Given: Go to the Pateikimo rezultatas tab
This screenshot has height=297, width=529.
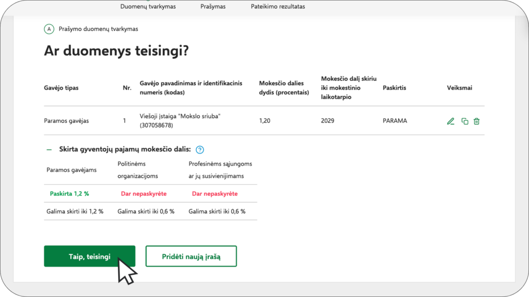Looking at the screenshot, I should tap(277, 7).
